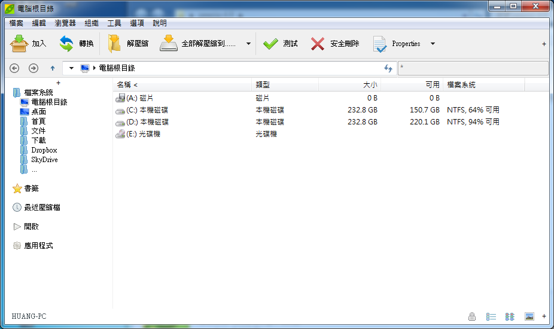Click the search filter input field
This screenshot has height=329, width=554.
coord(473,68)
